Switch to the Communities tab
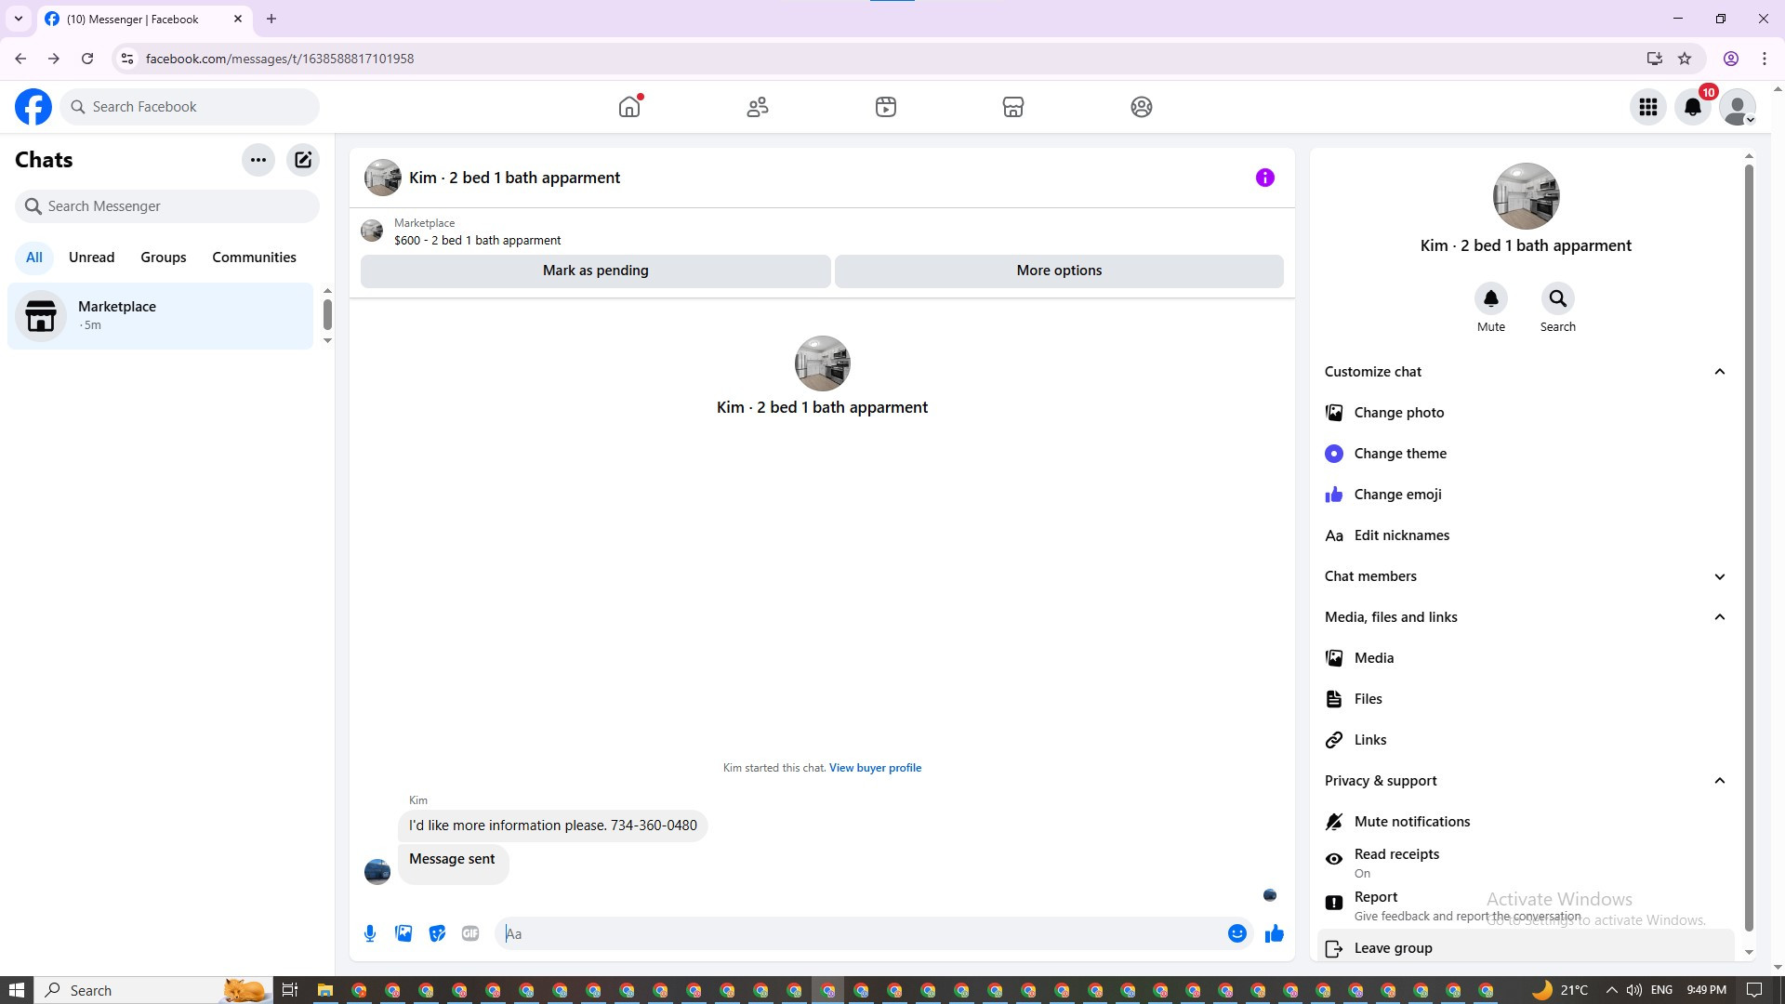This screenshot has width=1785, height=1004. pos(254,258)
